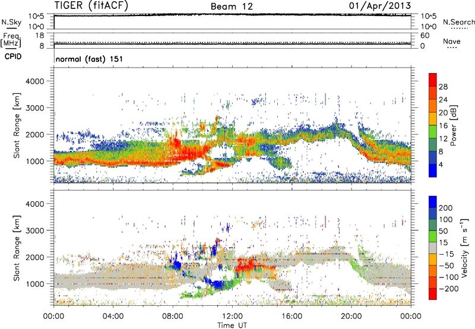
Task: Click the '3000' tick of the velocity panel
Action: (x=34, y=230)
